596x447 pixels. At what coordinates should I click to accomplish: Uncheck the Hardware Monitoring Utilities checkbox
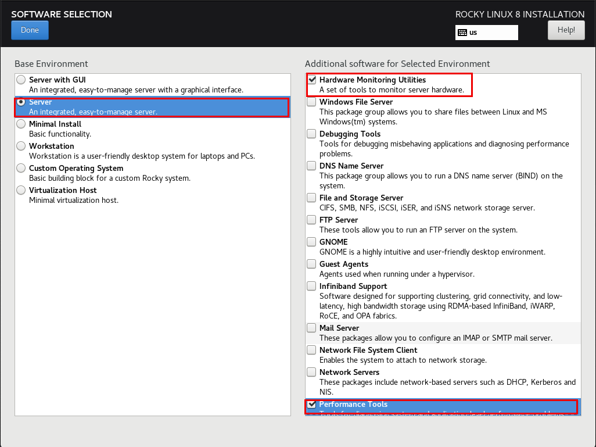(312, 80)
